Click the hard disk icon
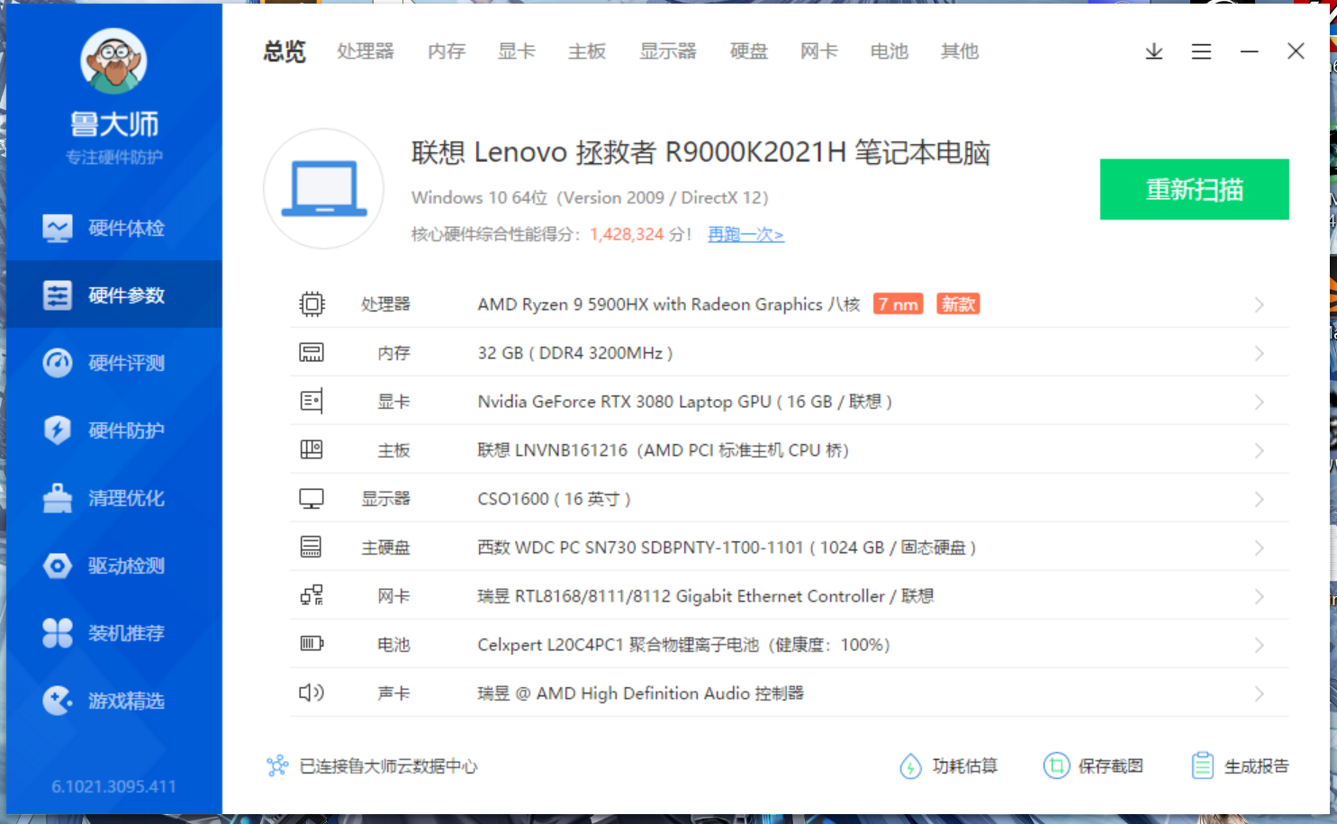Viewport: 1337px width, 824px height. click(x=312, y=547)
